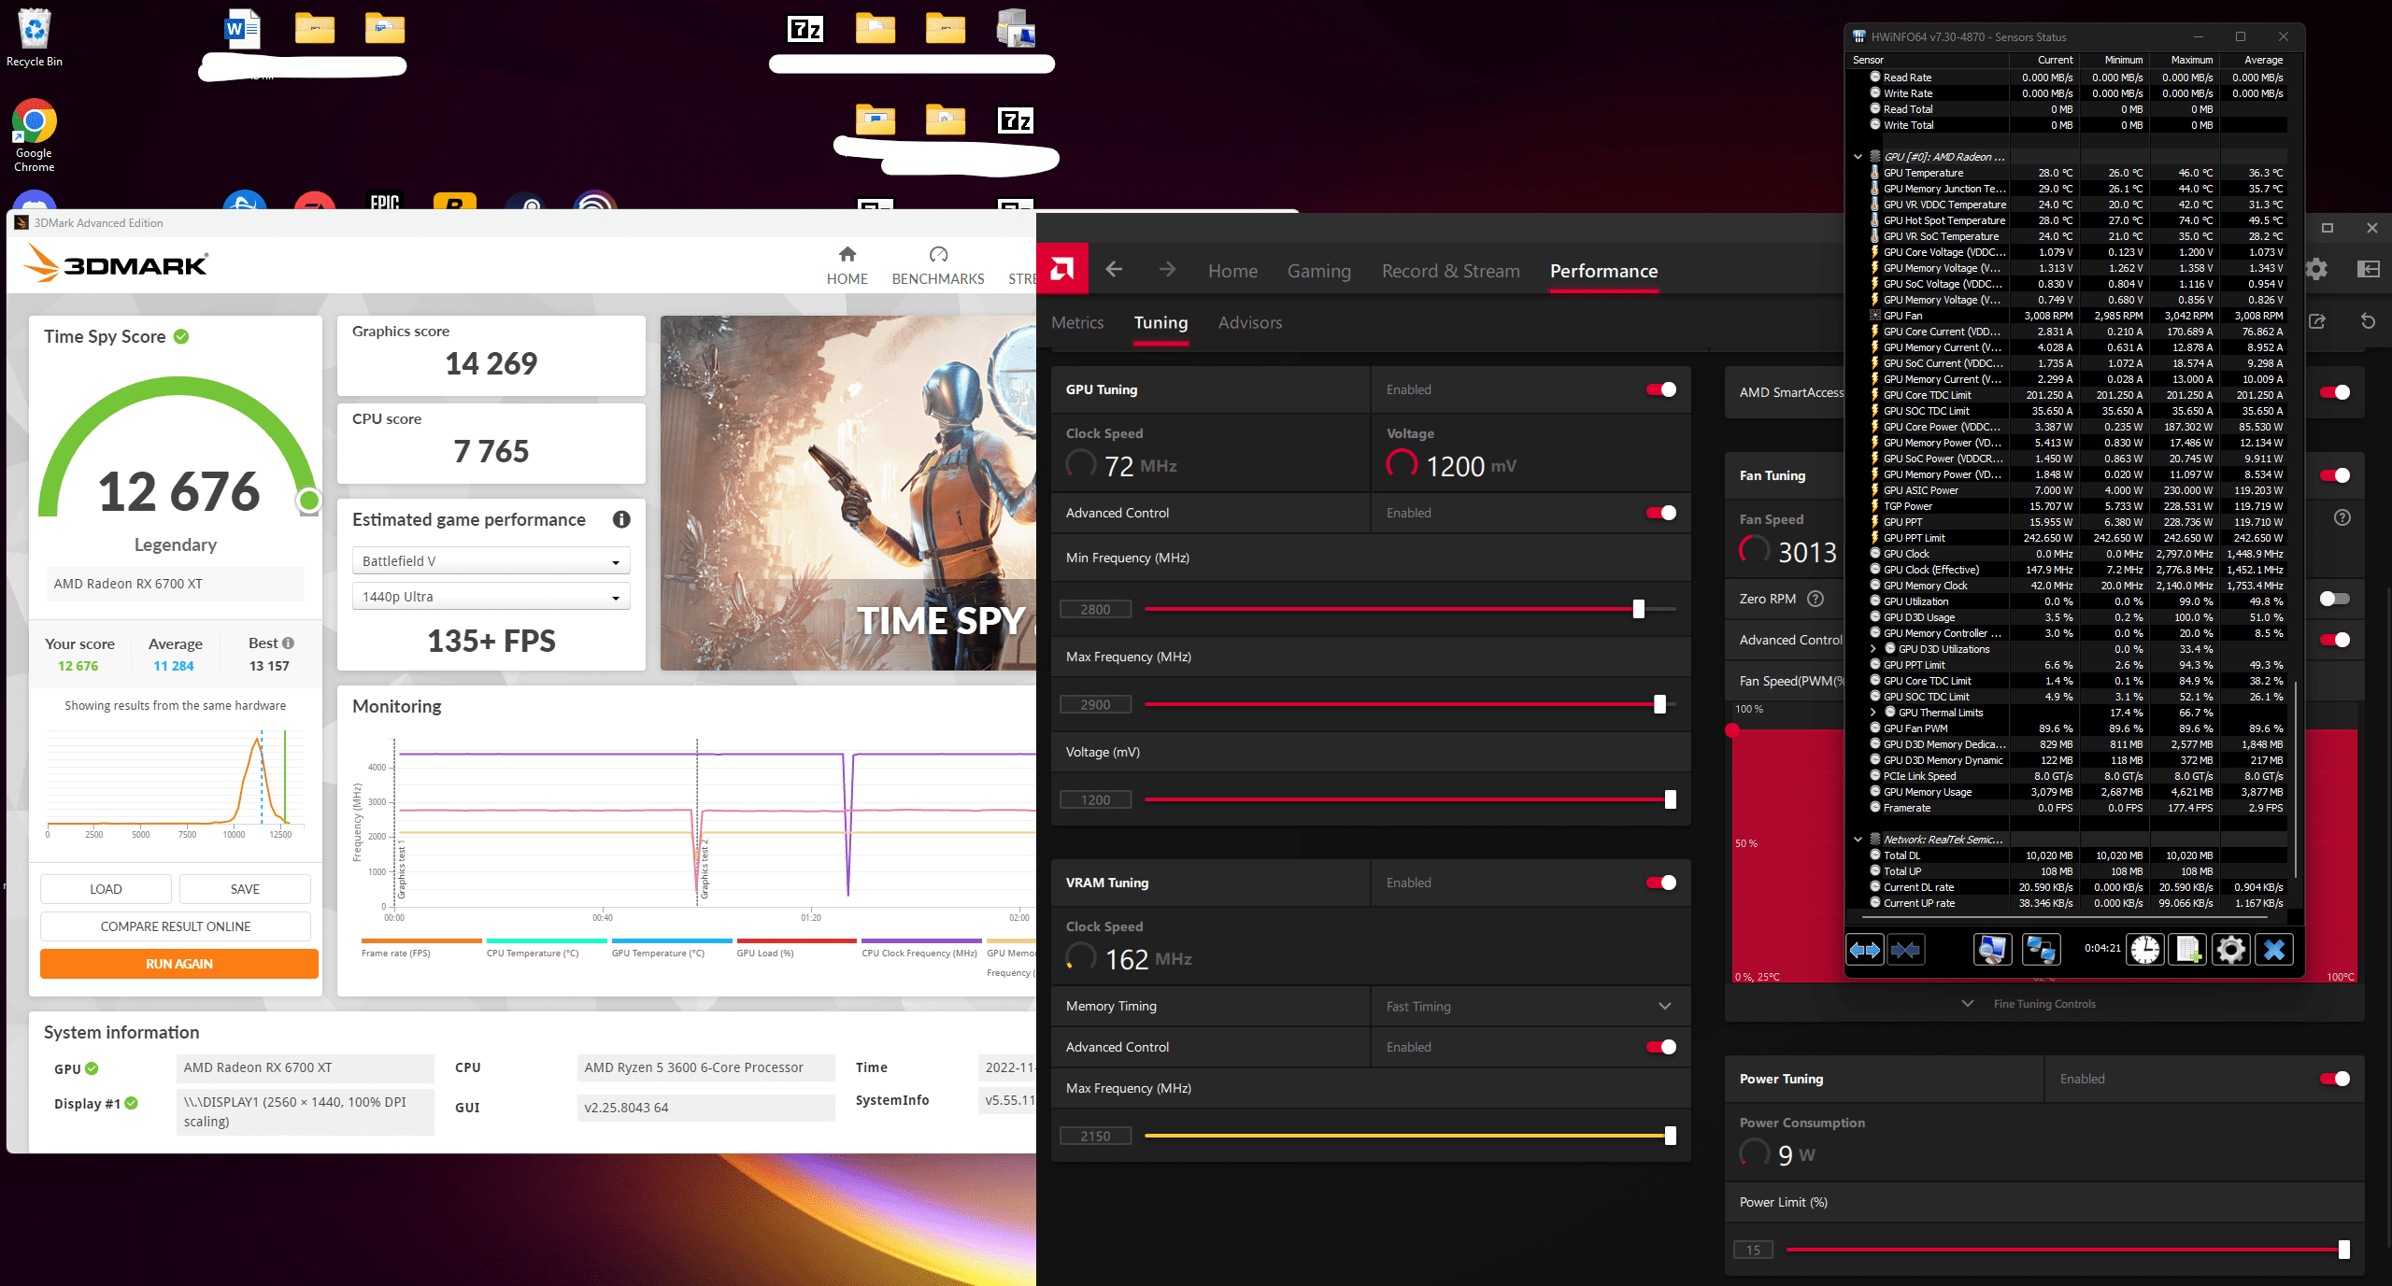Click the HWiNFO monitor with magnifier icon
This screenshot has height=1286, width=2392.
(x=1992, y=950)
